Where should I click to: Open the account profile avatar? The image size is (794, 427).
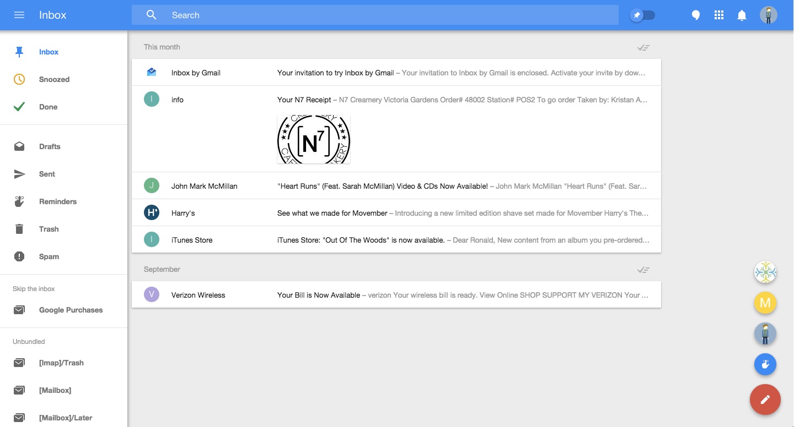click(768, 15)
